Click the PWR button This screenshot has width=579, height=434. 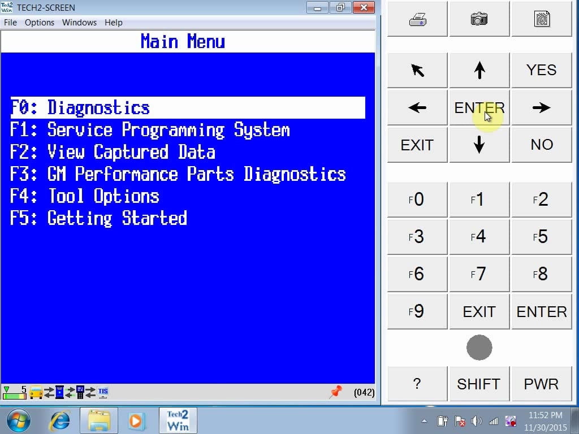[x=541, y=384]
